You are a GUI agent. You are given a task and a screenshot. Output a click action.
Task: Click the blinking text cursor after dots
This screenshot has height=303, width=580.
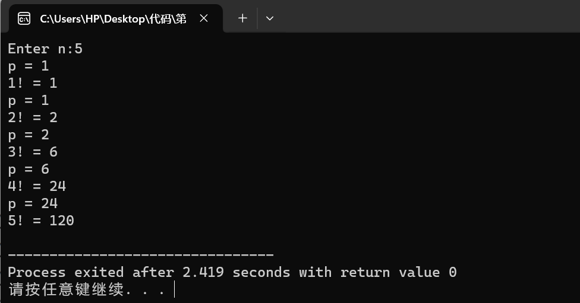coord(174,289)
